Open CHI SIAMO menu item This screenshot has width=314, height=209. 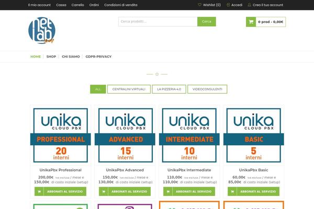71,56
